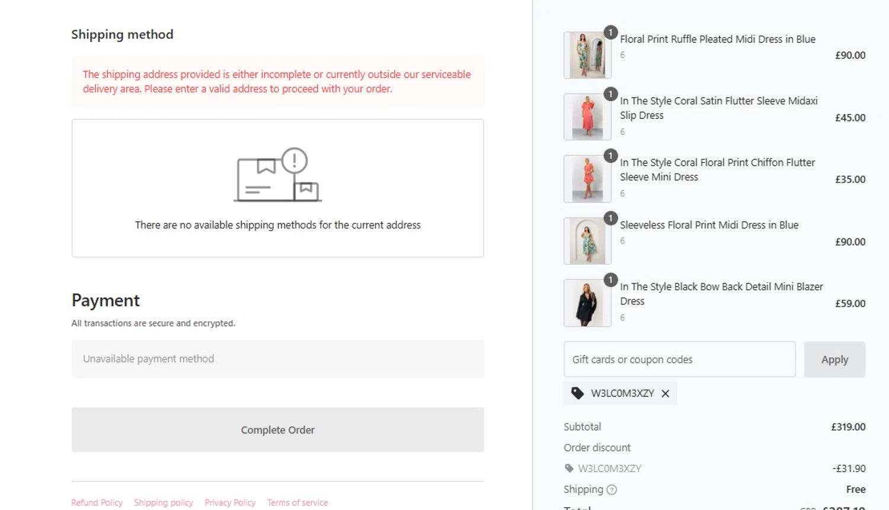Viewport: 889px width, 510px height.
Task: Click the Complete Order button
Action: (277, 430)
